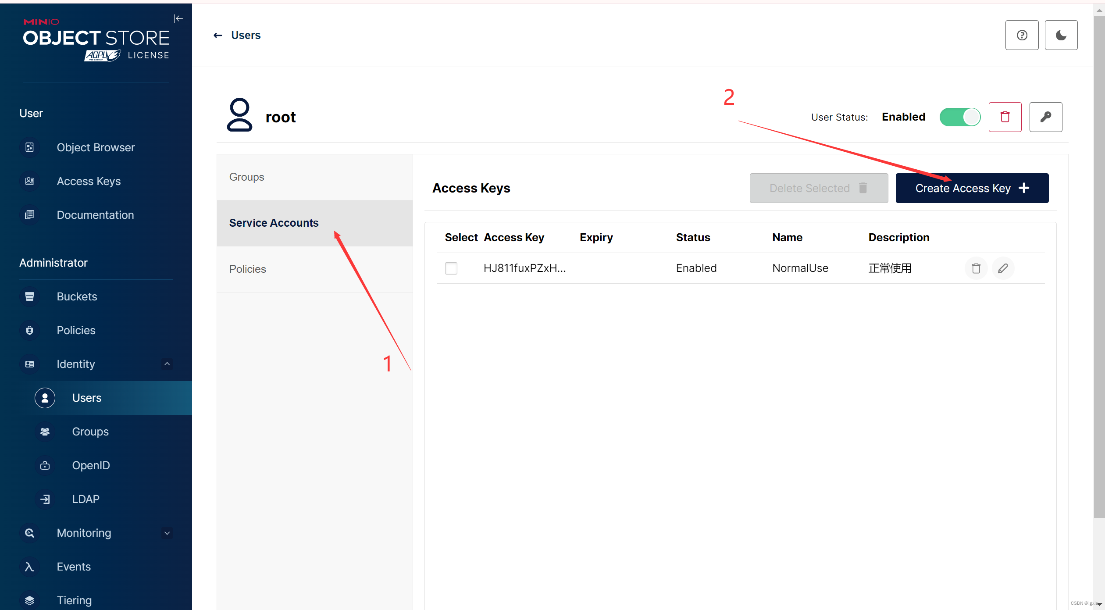The width and height of the screenshot is (1105, 610).
Task: Click the edit icon for NormalUse key
Action: [1003, 268]
